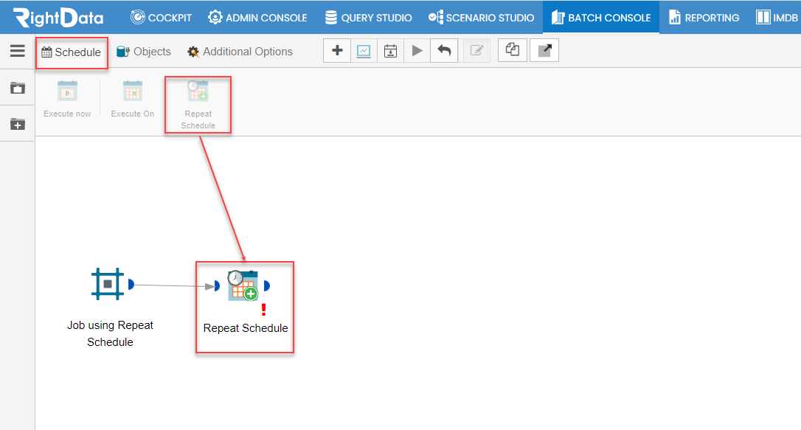
Task: Click the undo arrow icon
Action: [444, 51]
